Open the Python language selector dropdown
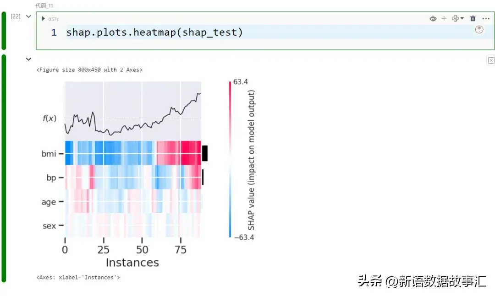 click(458, 19)
